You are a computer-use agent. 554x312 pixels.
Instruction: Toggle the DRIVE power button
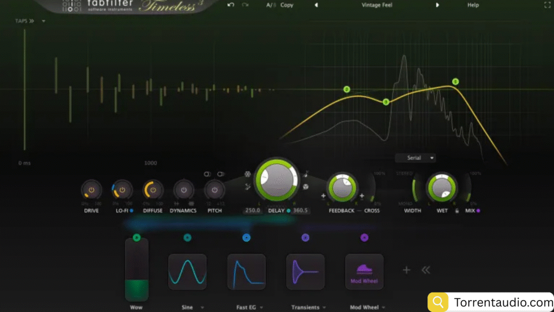(91, 191)
